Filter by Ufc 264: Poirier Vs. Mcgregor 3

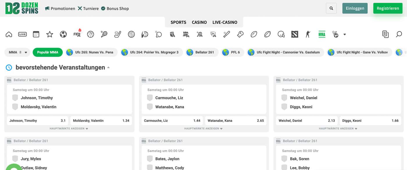[151, 52]
